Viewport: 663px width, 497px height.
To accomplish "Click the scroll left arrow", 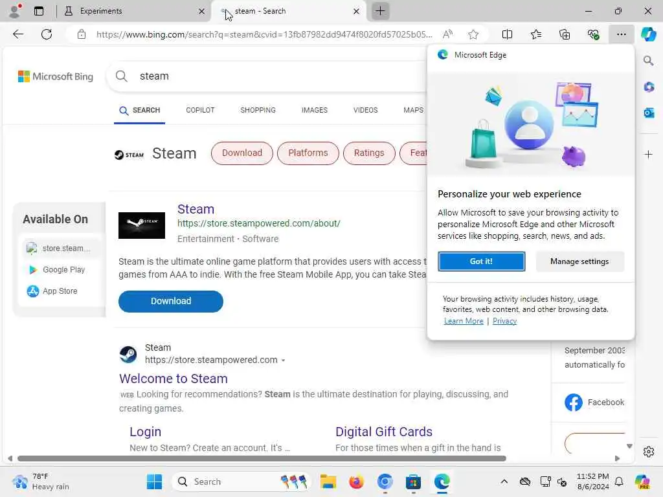I will click(x=10, y=459).
